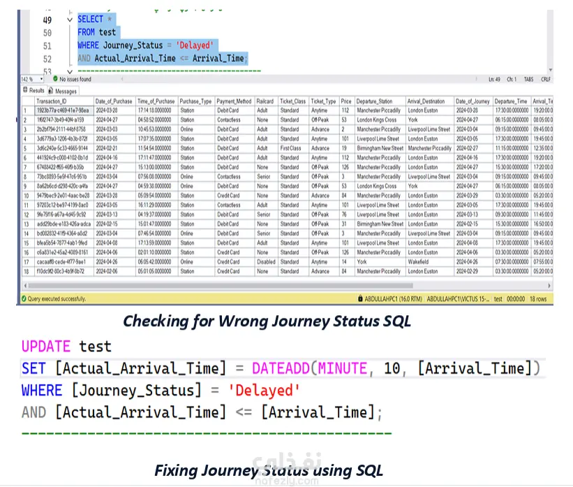Screen dimensions: 573x487
Task: Click the Wakefield arrival destination cell
Action: coord(430,262)
